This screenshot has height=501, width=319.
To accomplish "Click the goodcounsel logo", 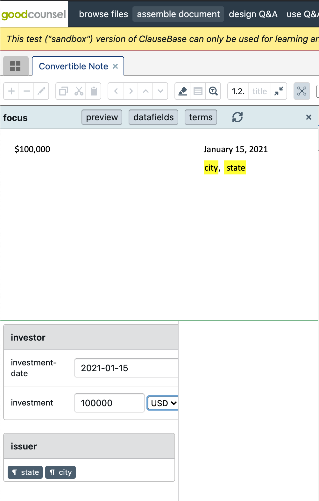I will (34, 14).
